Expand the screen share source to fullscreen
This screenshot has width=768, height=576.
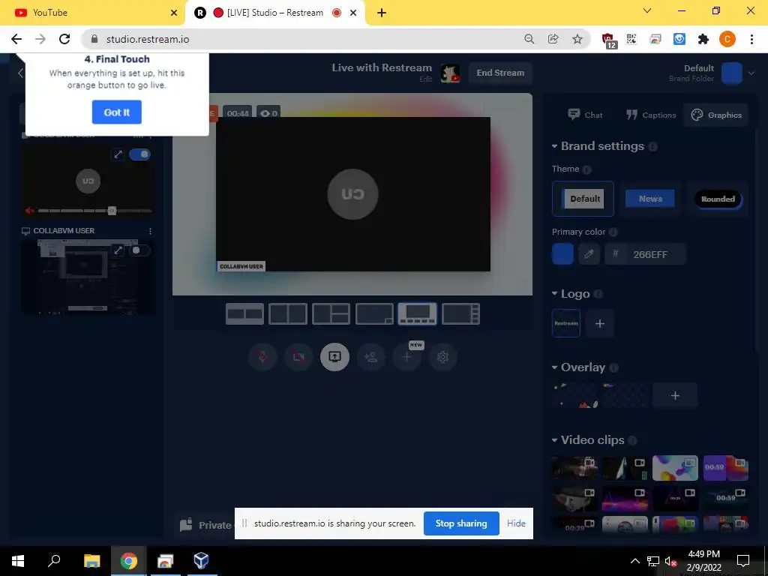coord(118,250)
